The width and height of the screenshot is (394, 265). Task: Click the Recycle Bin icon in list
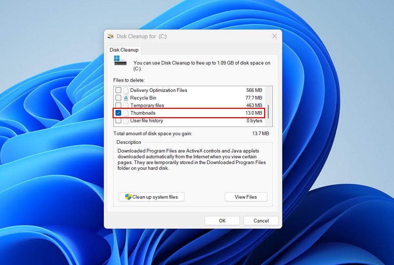126,98
